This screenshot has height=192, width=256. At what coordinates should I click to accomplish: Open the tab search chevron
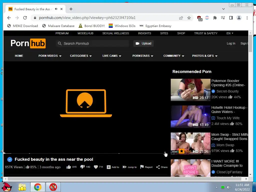point(223,9)
